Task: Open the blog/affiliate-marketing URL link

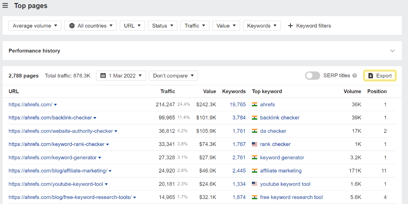Action: (58, 171)
